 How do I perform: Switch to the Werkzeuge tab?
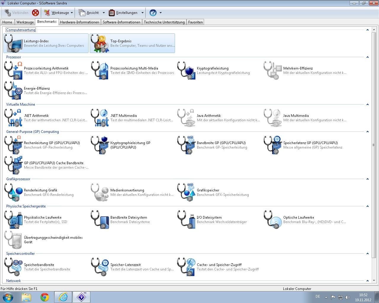point(25,22)
